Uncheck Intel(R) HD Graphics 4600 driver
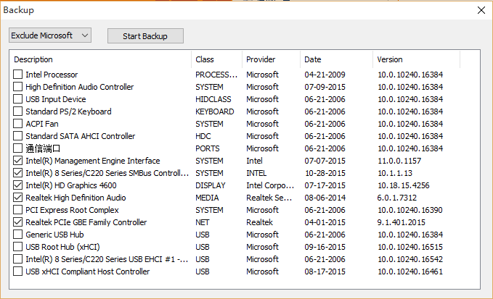This screenshot has width=493, height=299. tap(18, 185)
